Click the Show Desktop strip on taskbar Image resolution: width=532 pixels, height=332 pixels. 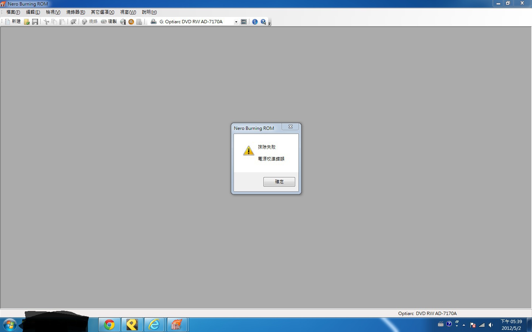tap(529, 325)
